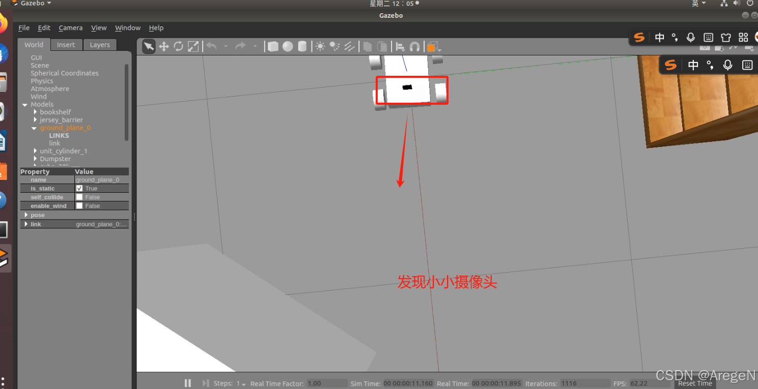This screenshot has height=389, width=758.
Task: Click lower Sogou microphone icon
Action: click(x=728, y=65)
